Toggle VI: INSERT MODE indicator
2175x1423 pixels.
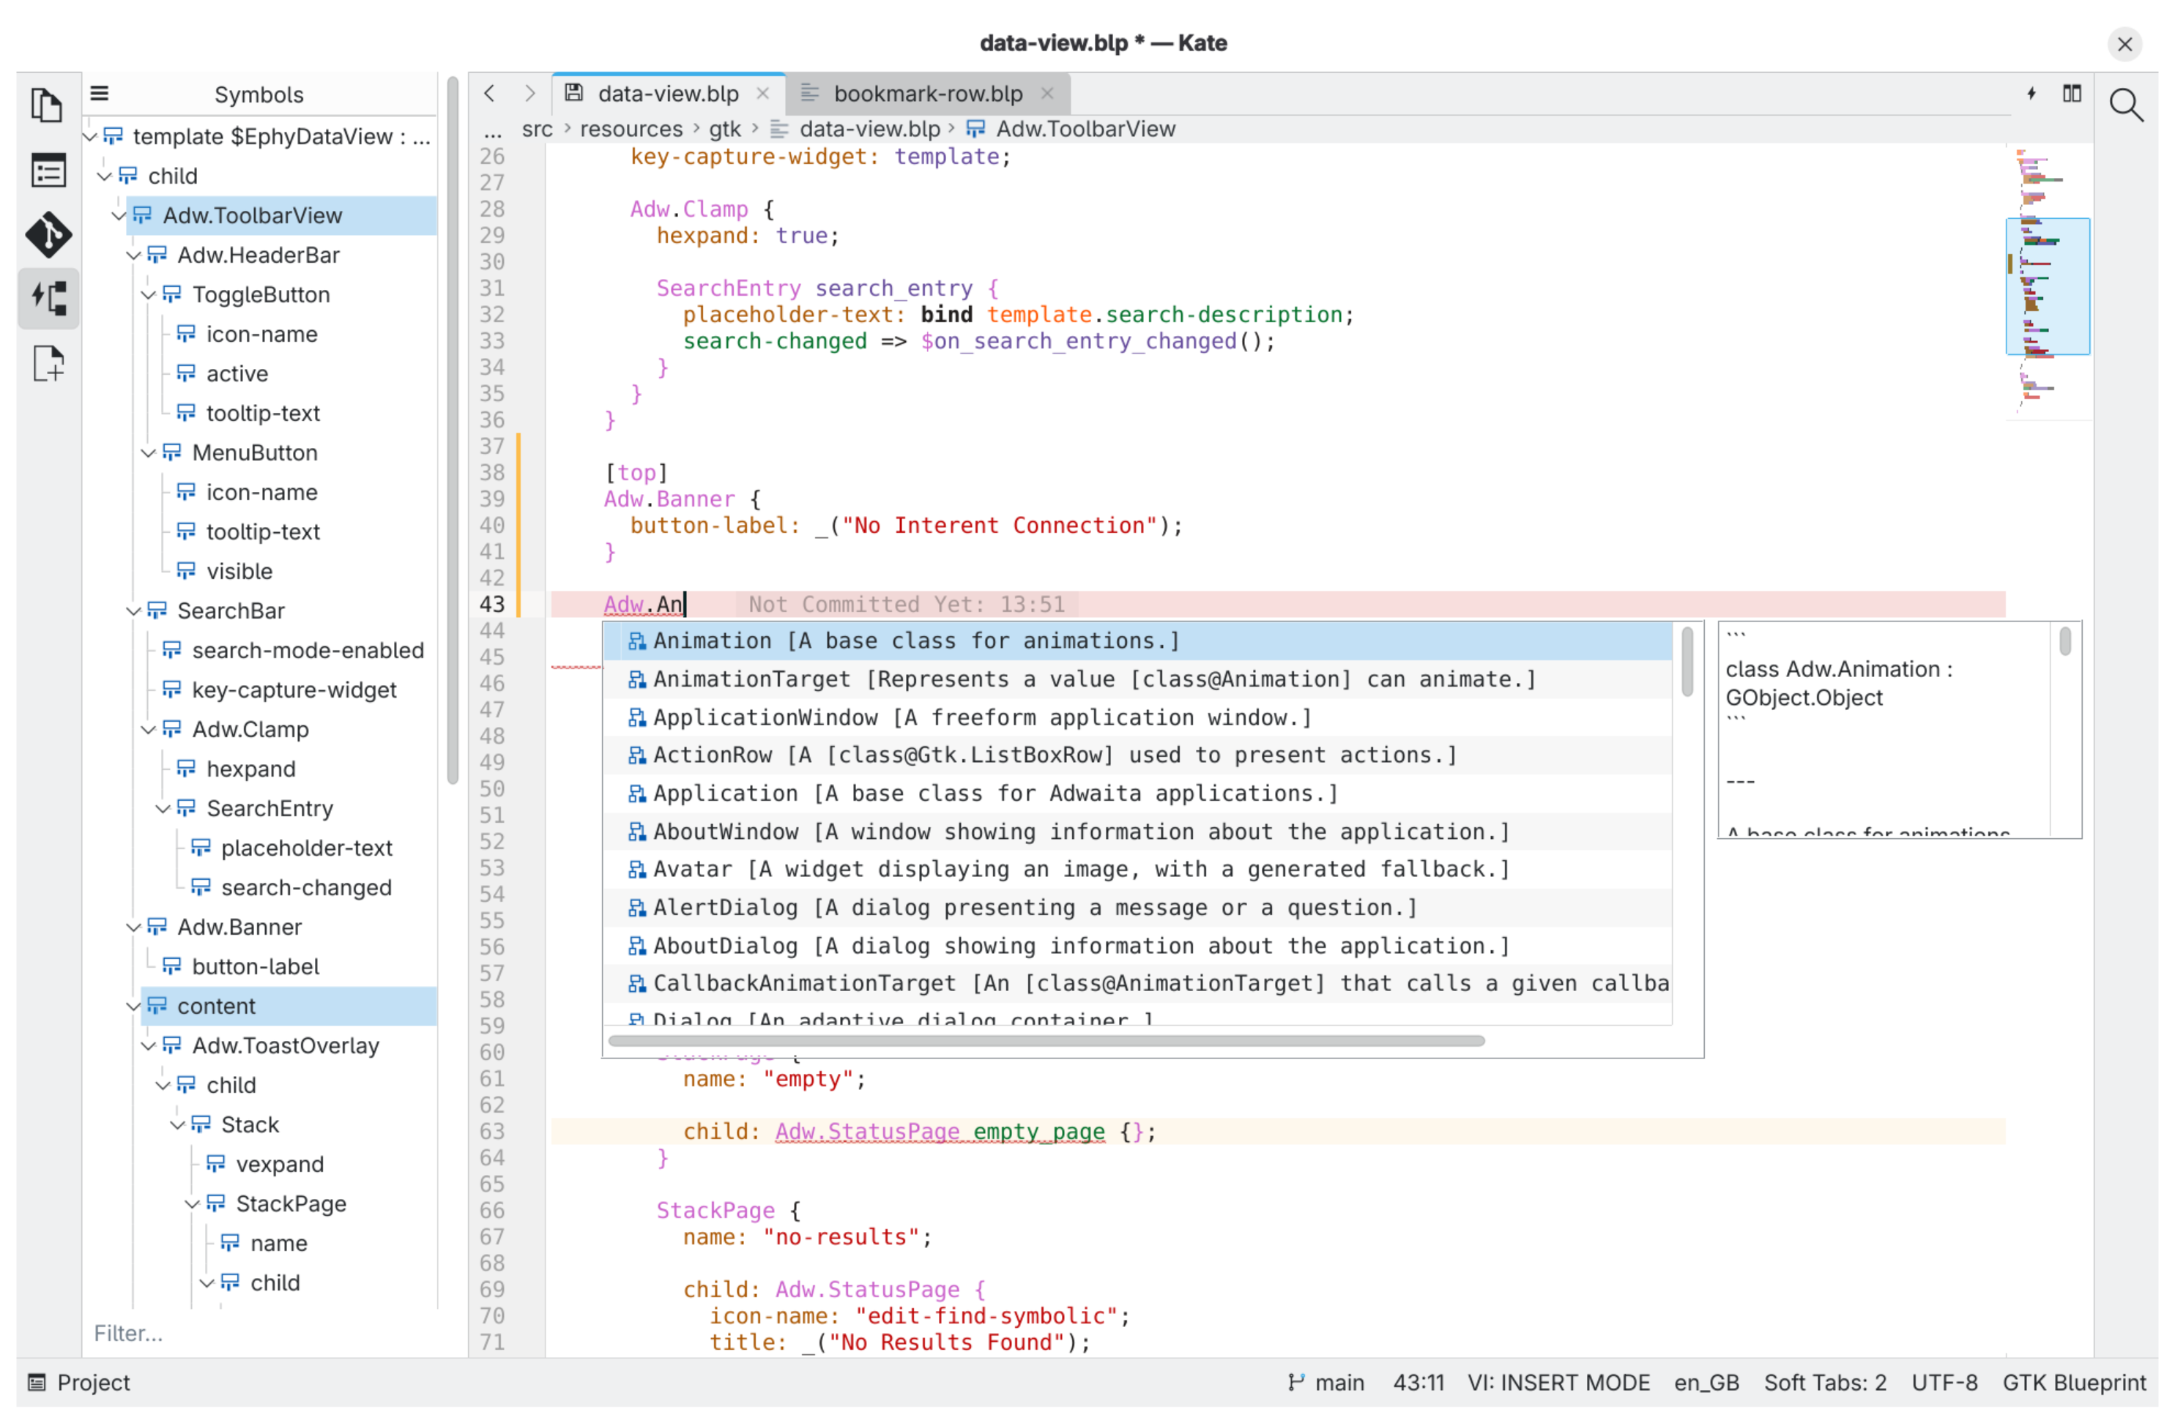click(x=1558, y=1382)
